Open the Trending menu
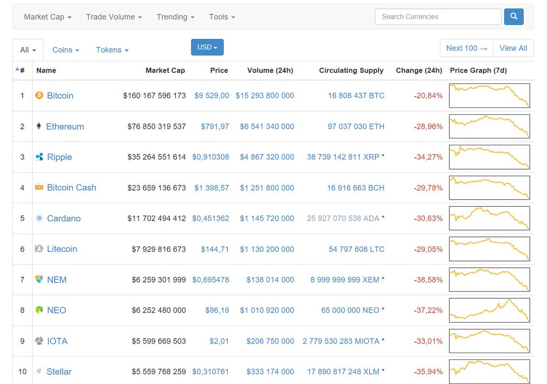The width and height of the screenshot is (547, 384). [175, 17]
